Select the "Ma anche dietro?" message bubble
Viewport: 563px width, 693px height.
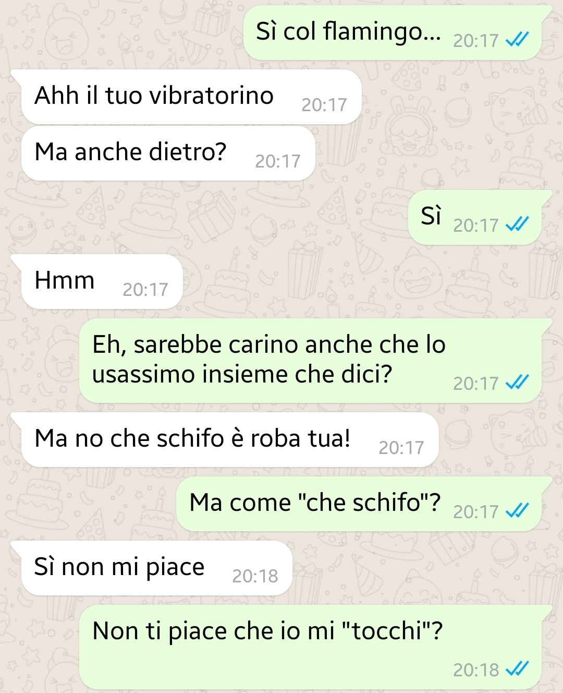click(168, 153)
